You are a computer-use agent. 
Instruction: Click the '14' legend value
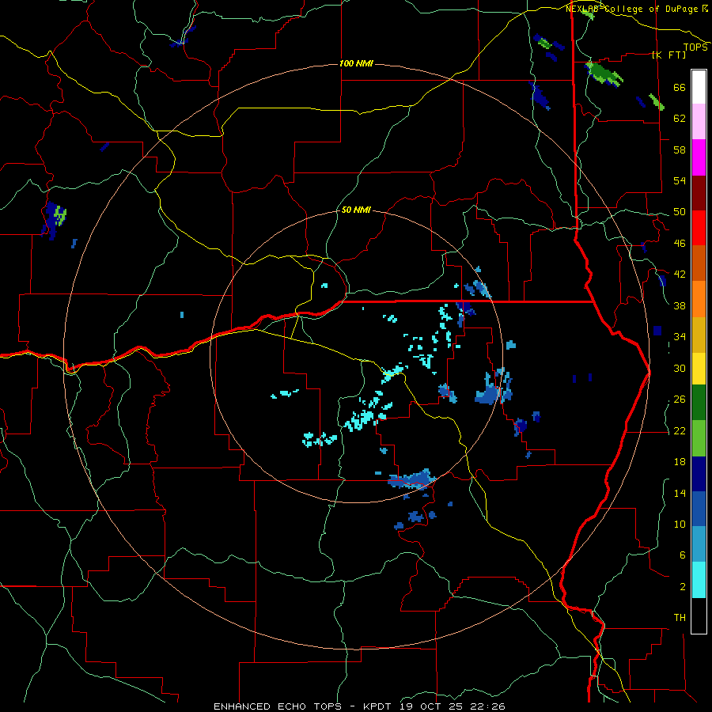coord(680,494)
